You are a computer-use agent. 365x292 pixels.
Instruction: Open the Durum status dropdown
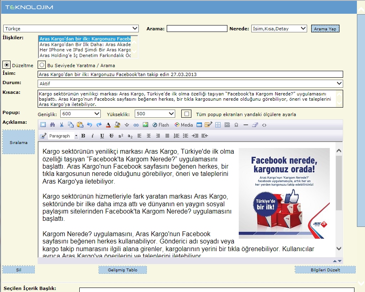pyautogui.click(x=190, y=84)
